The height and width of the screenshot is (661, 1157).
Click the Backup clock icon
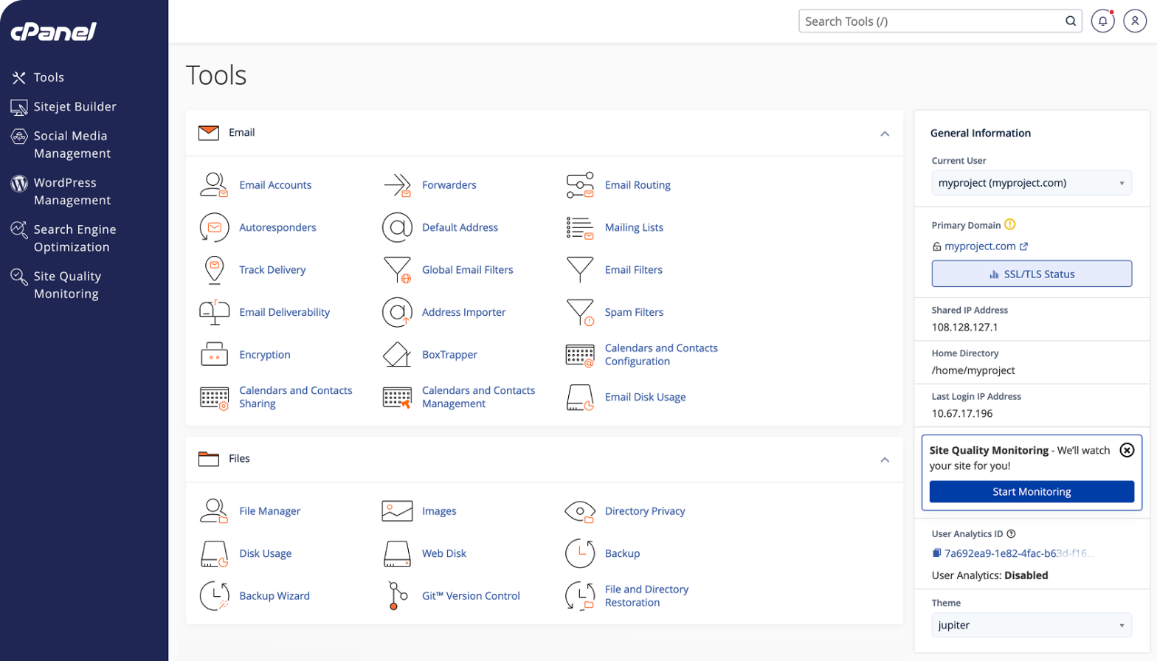click(580, 553)
